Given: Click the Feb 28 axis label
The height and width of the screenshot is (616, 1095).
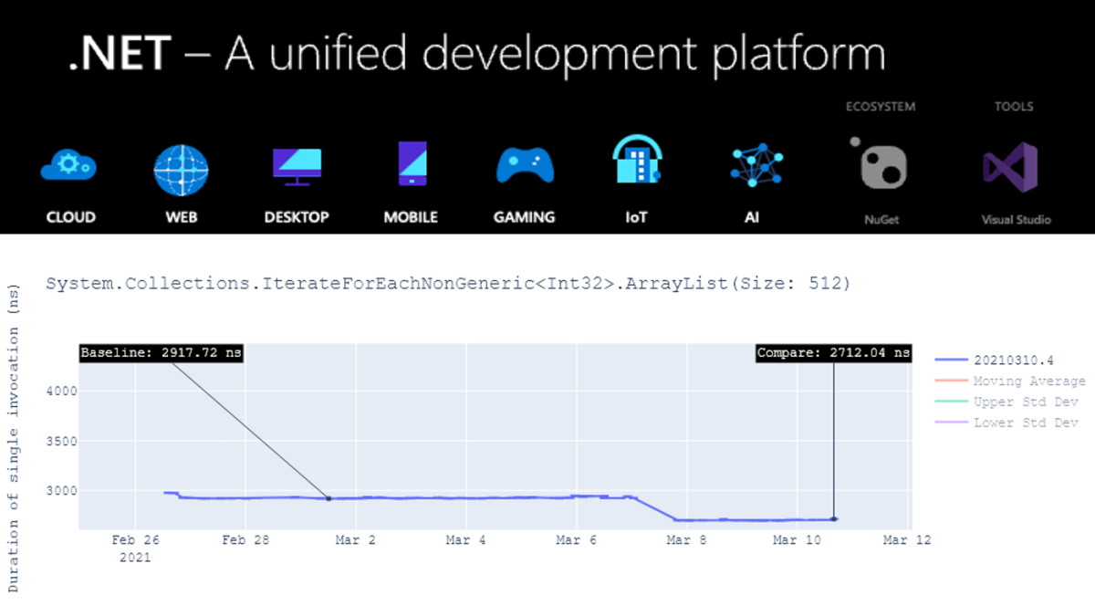Looking at the screenshot, I should point(246,540).
